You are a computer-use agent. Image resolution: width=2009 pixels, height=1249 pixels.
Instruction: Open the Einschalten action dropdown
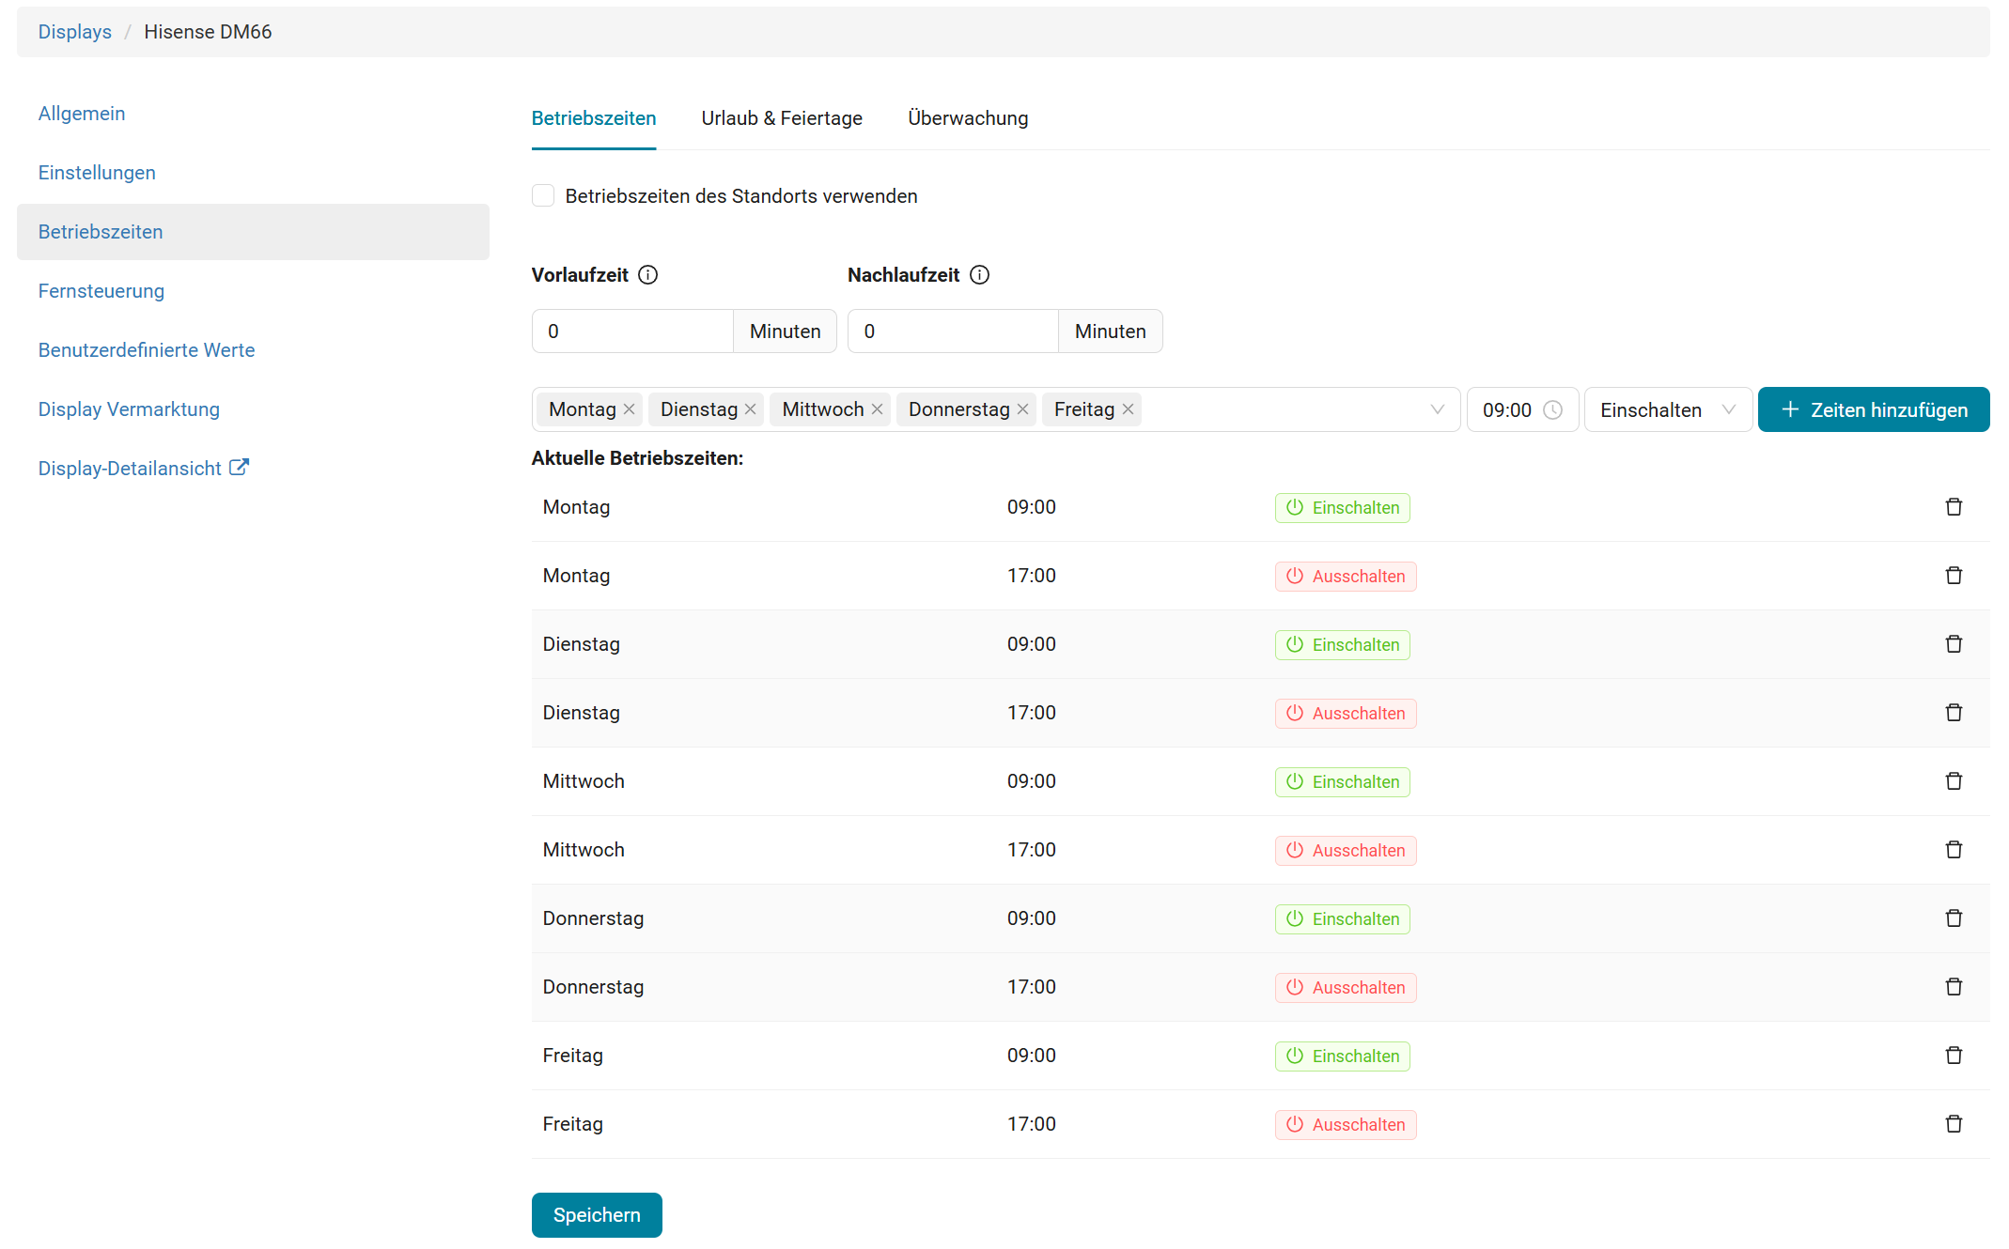[1667, 410]
